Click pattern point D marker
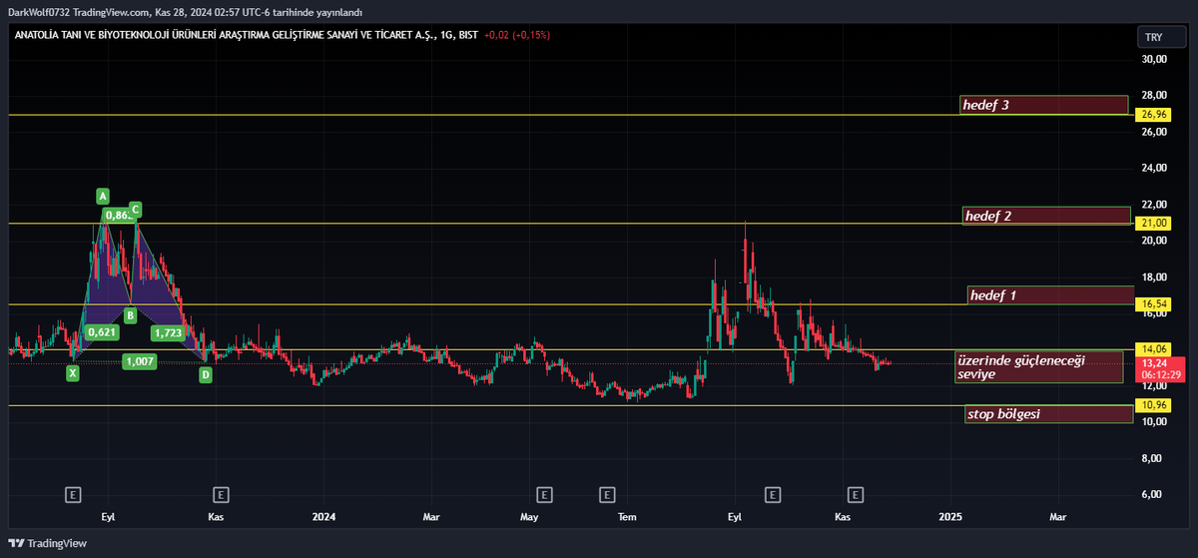Screen dimensions: 1198x558 coord(205,375)
